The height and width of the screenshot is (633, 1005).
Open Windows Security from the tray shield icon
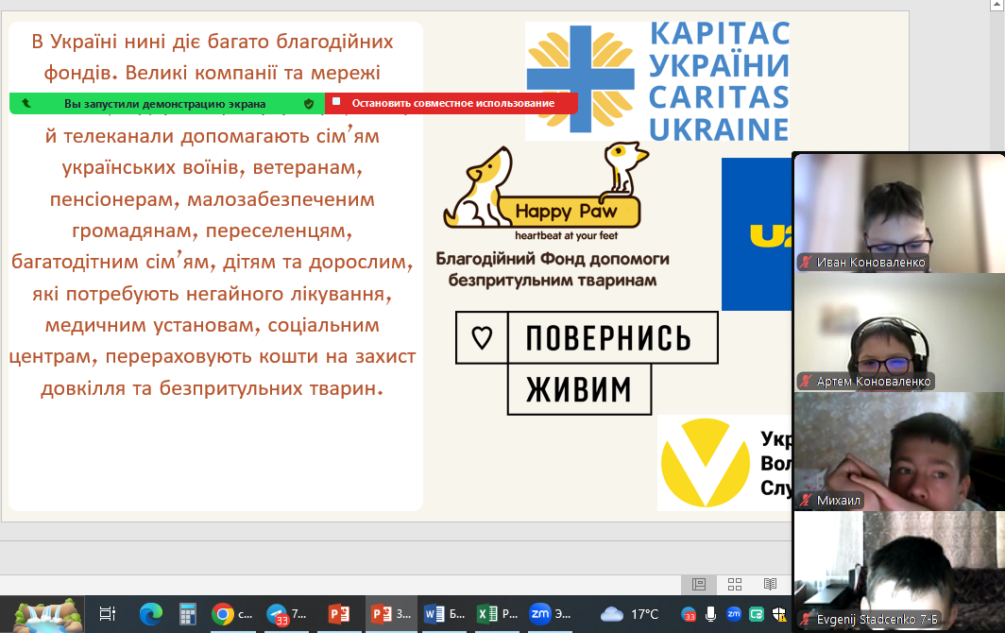click(x=778, y=614)
